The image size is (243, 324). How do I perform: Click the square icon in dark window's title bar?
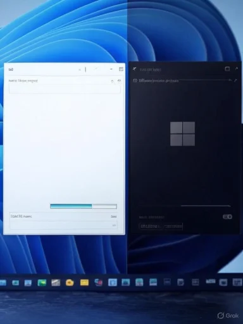pyautogui.click(x=227, y=69)
